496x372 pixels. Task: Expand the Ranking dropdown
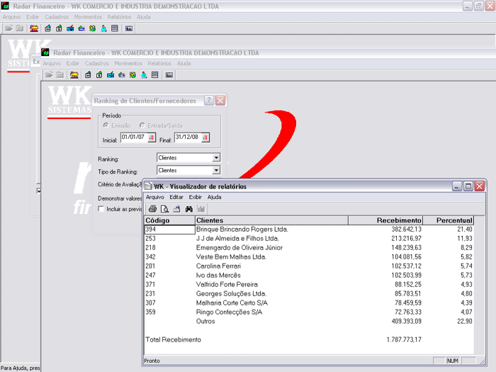click(x=216, y=158)
